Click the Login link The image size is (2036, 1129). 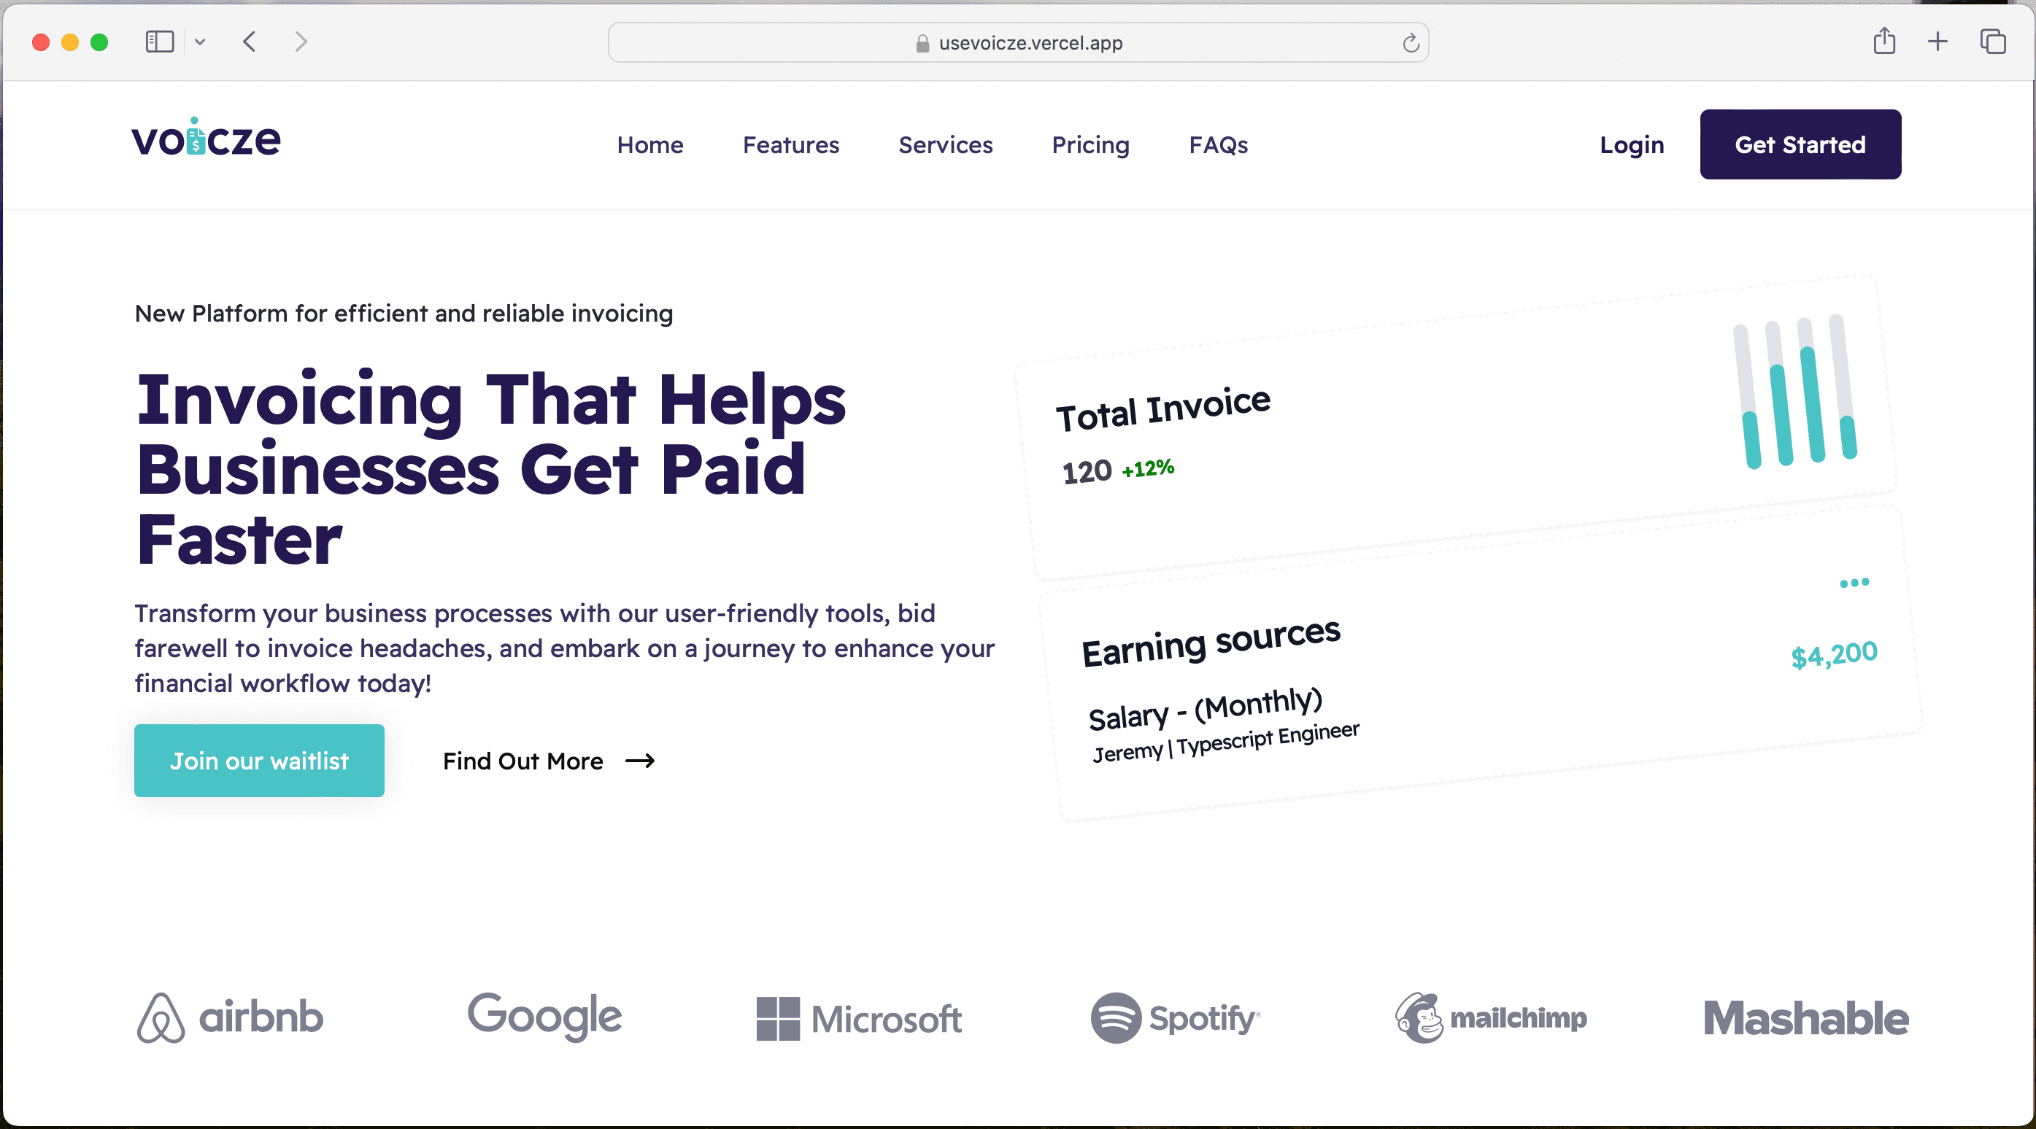[x=1631, y=144]
